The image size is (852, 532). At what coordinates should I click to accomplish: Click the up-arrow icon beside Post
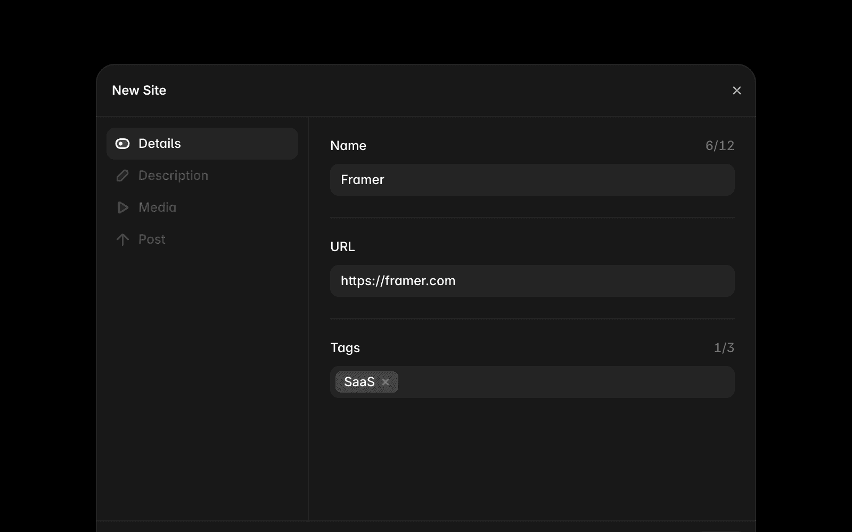[x=122, y=239]
